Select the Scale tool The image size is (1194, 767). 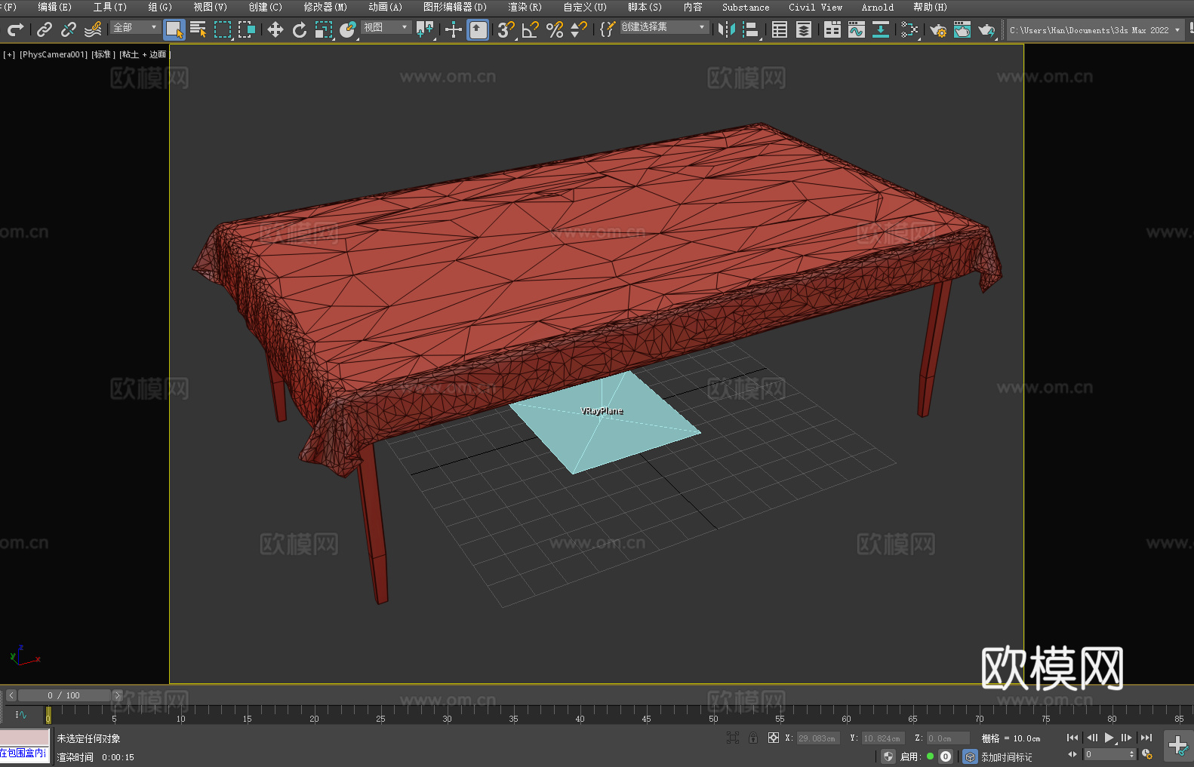(324, 29)
